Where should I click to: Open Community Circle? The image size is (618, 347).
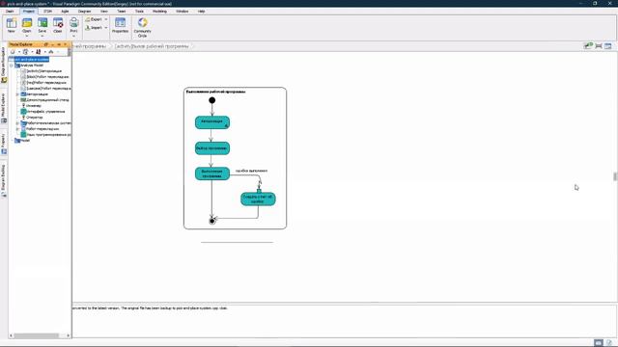pos(142,27)
